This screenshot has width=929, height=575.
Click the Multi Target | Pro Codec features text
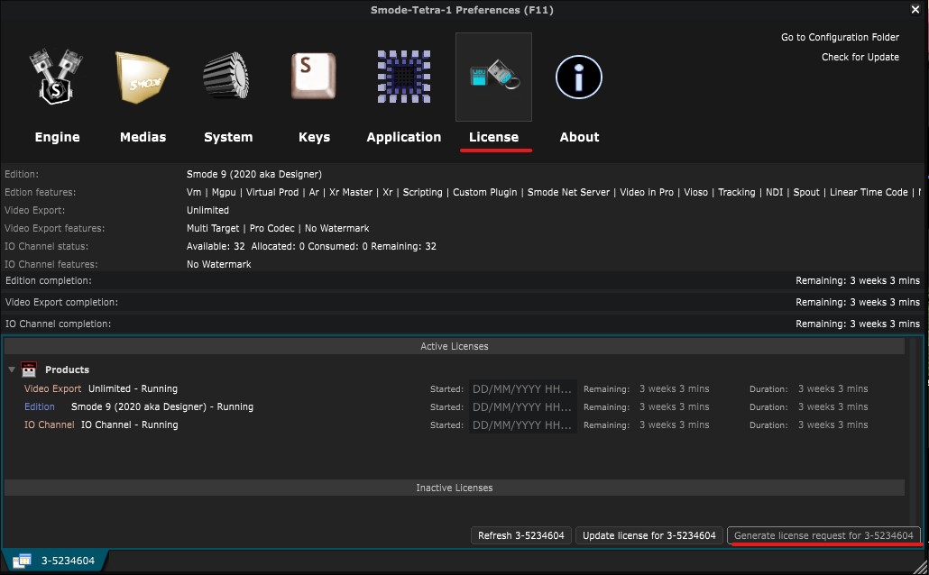[277, 228]
